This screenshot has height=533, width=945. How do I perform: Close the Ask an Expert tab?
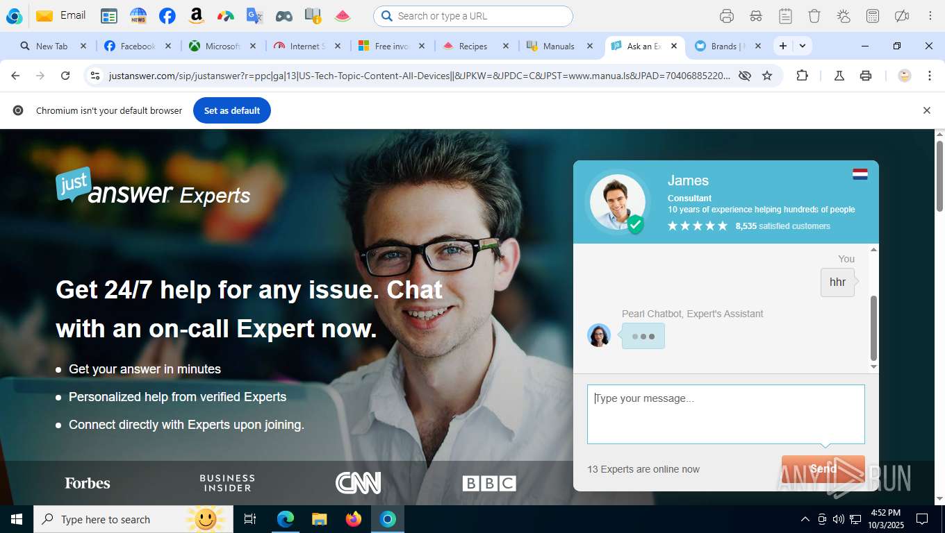coord(673,46)
